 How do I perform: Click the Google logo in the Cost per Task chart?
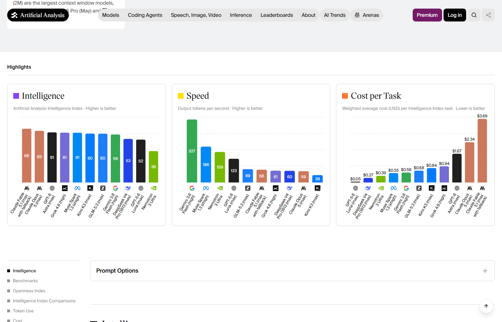coord(406,188)
